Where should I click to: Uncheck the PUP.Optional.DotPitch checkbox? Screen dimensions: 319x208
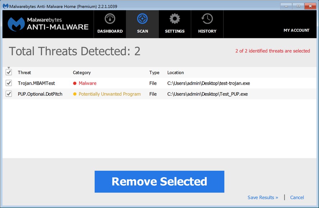(x=9, y=94)
